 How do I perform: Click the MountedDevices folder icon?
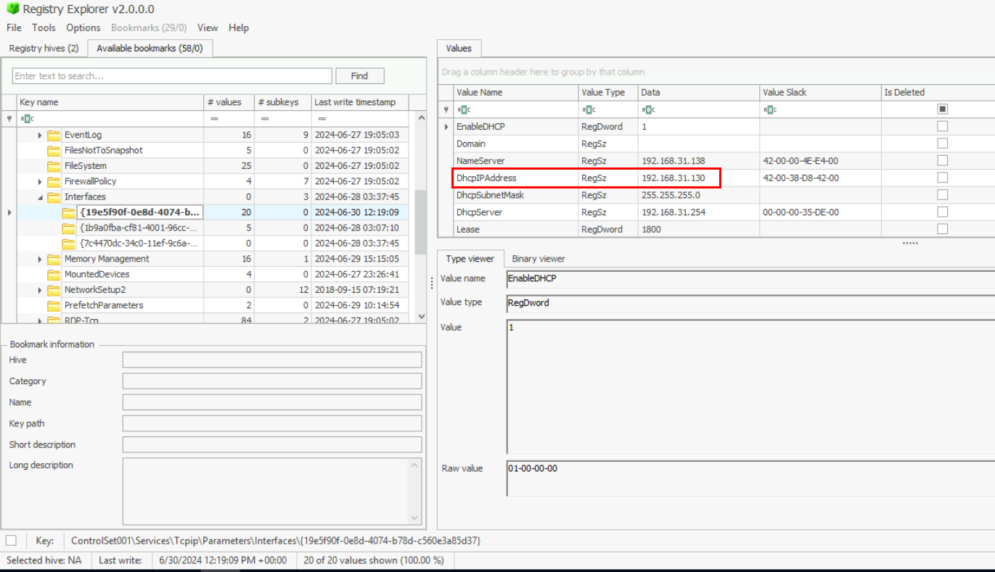[x=54, y=275]
